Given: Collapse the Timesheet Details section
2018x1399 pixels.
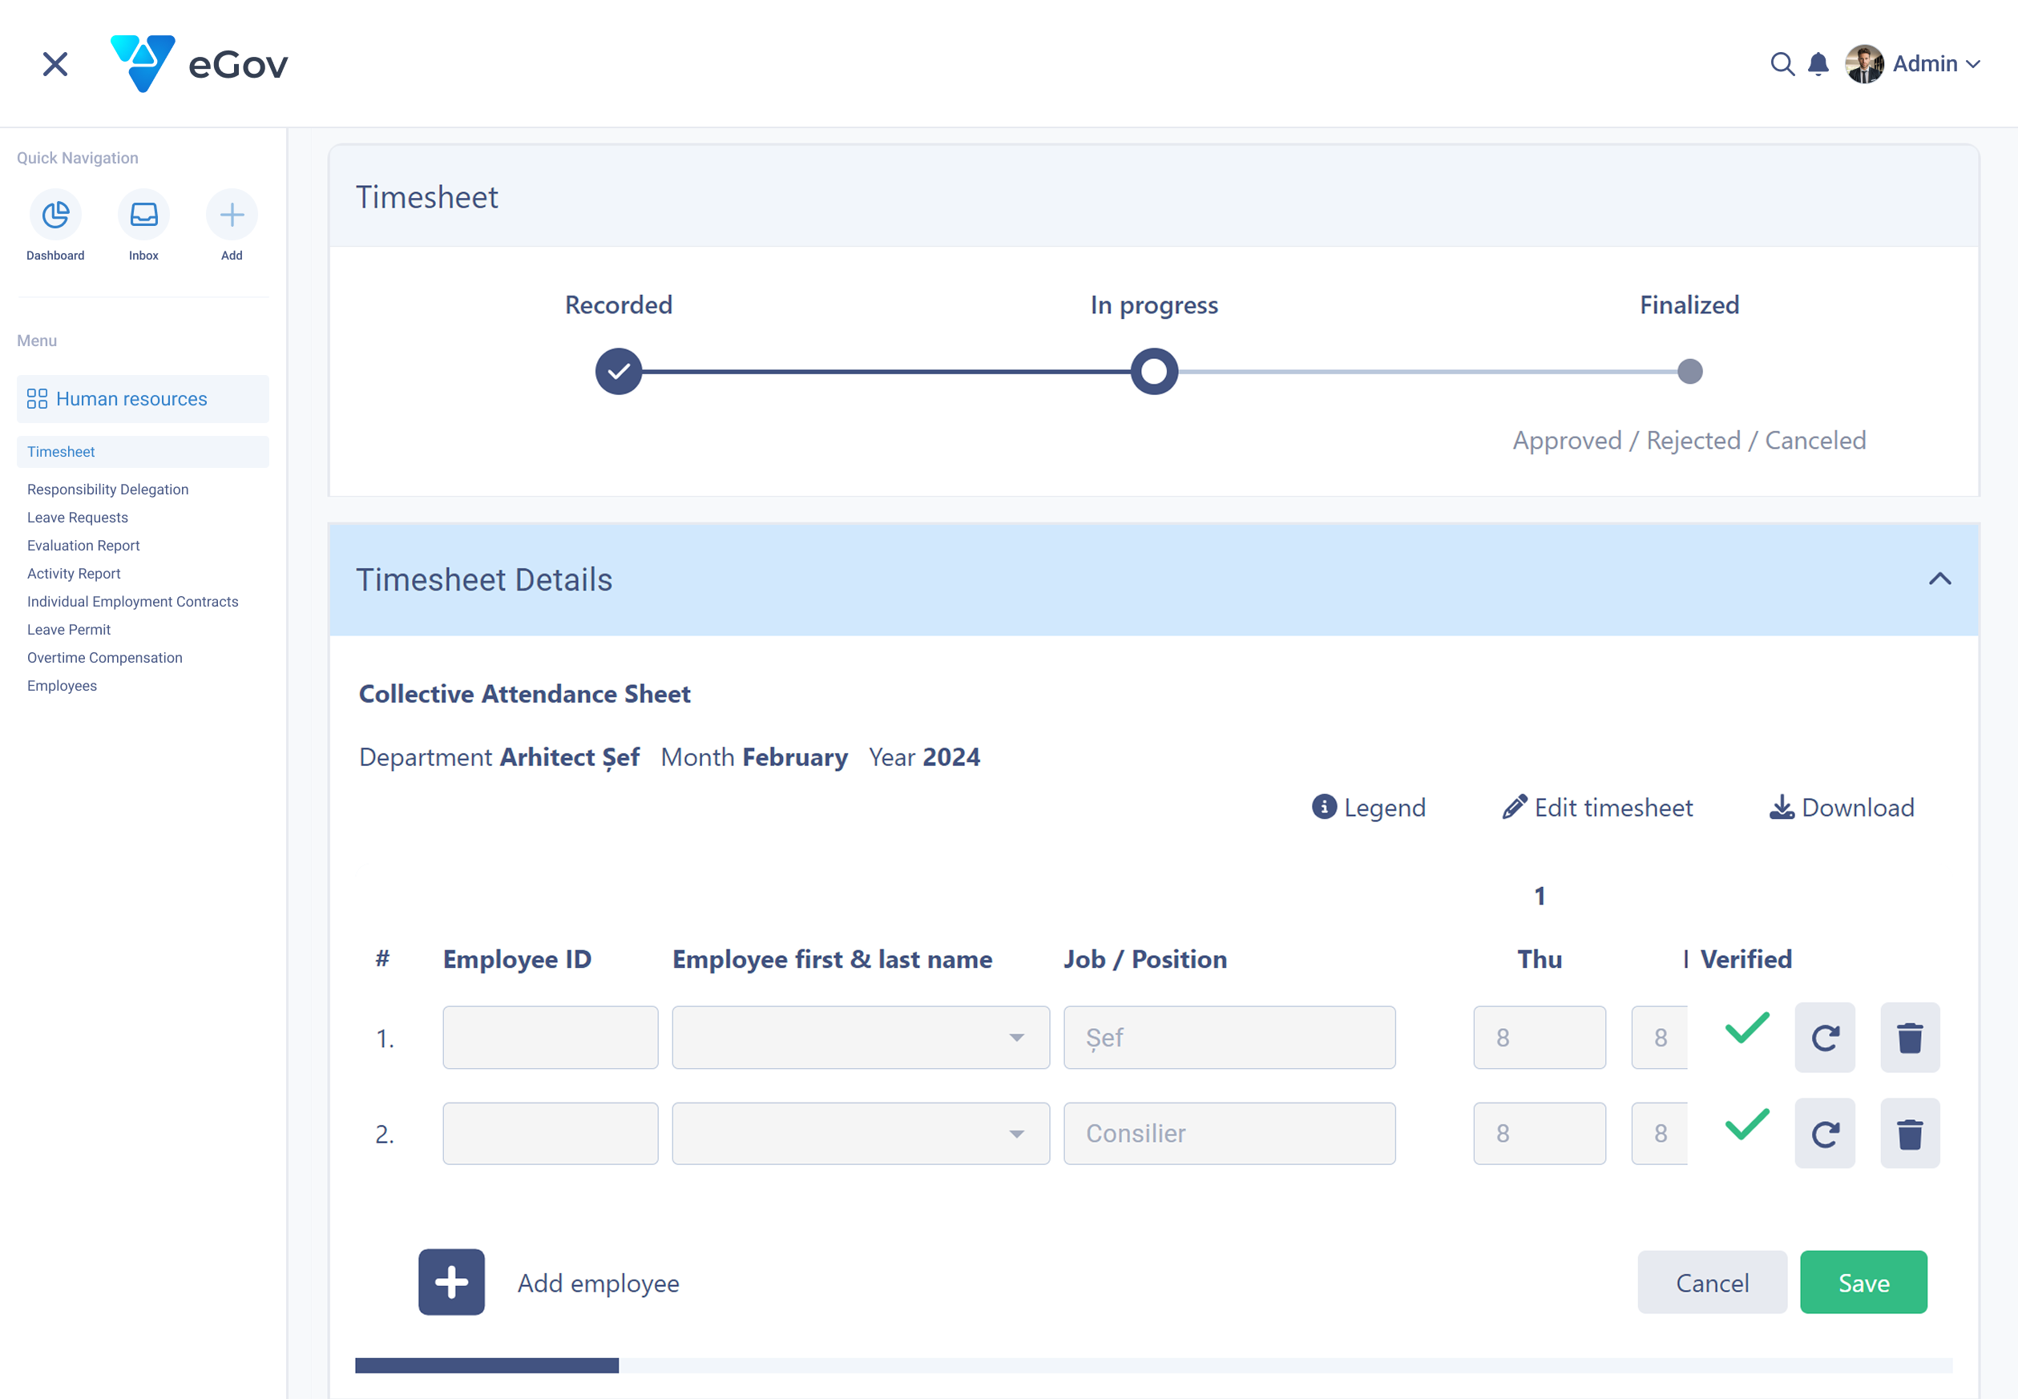Looking at the screenshot, I should 1939,579.
